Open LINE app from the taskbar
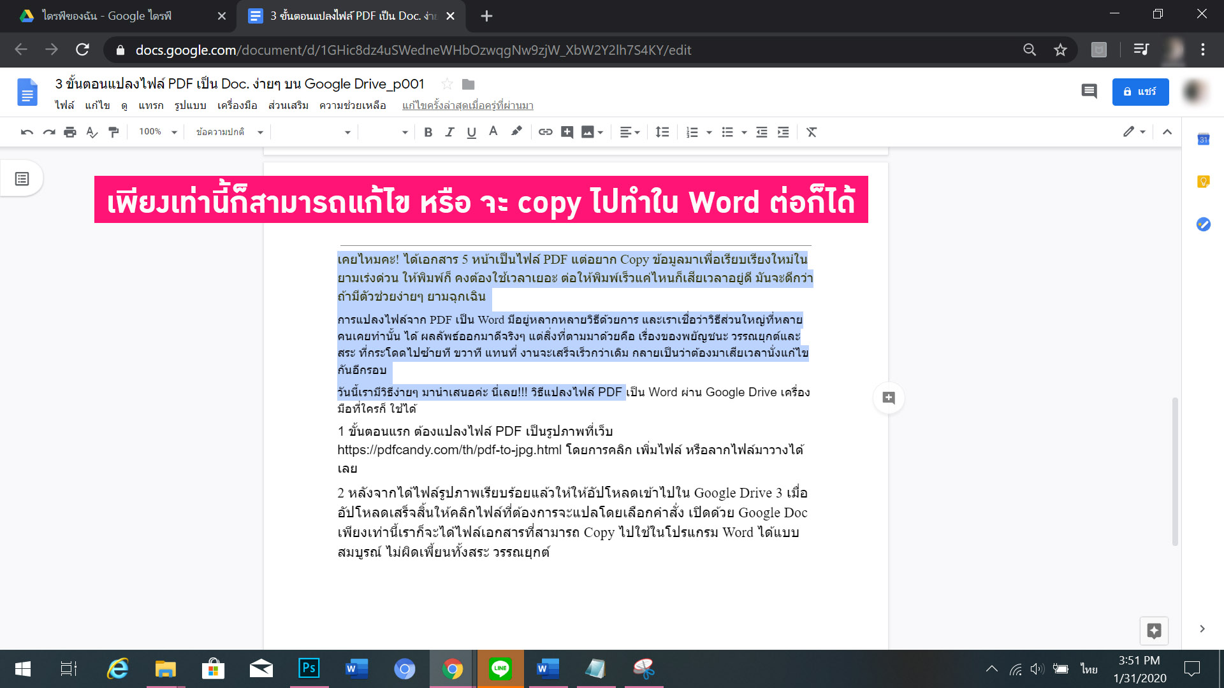 (500, 669)
